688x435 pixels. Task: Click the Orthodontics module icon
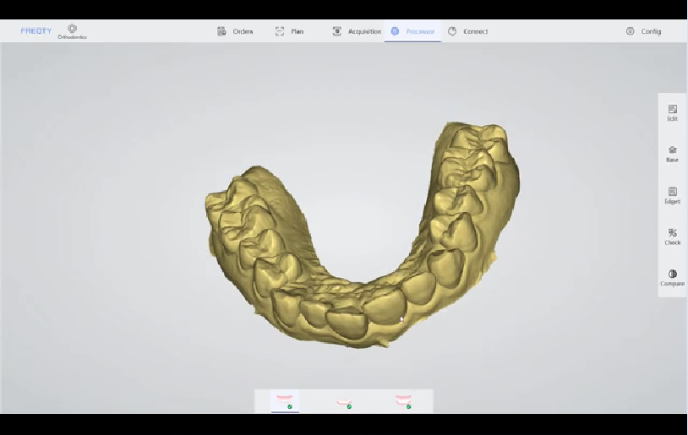(72, 30)
